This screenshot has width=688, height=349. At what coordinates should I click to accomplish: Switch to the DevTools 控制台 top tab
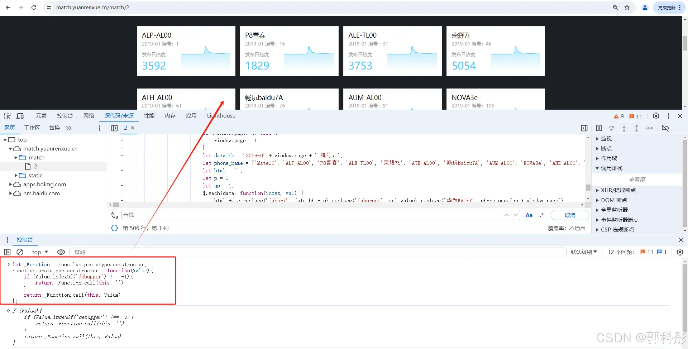coord(65,115)
